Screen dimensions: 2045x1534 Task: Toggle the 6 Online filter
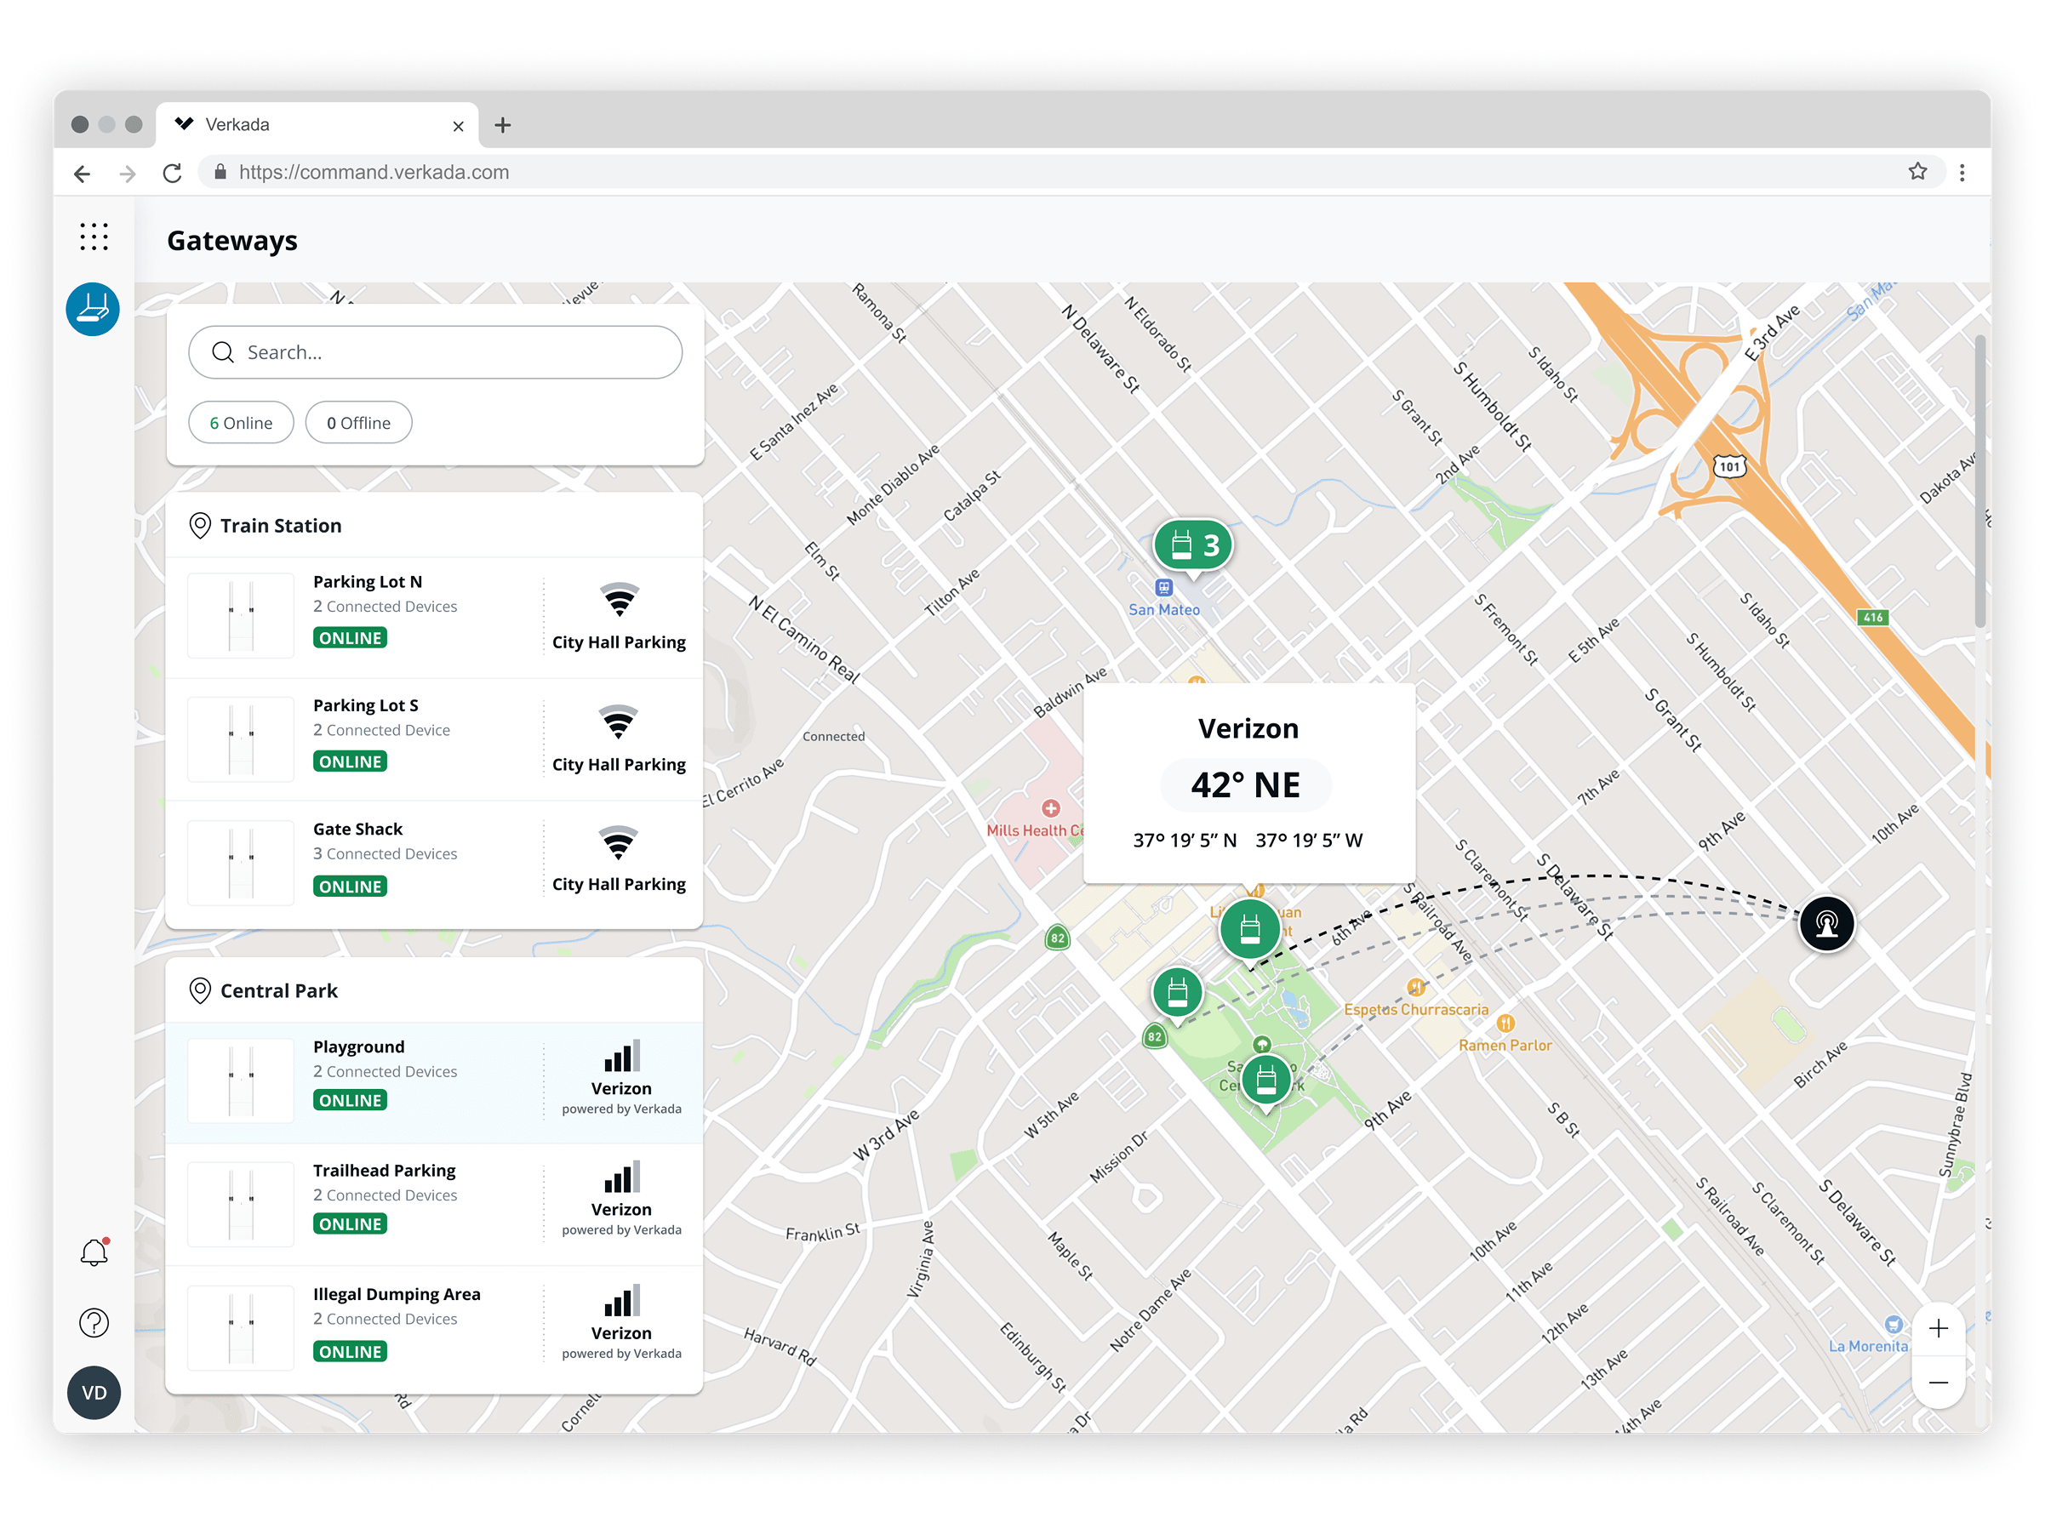tap(242, 423)
